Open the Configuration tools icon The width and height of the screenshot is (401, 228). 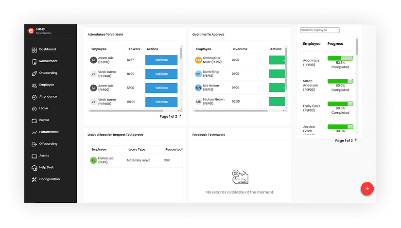pyautogui.click(x=35, y=179)
